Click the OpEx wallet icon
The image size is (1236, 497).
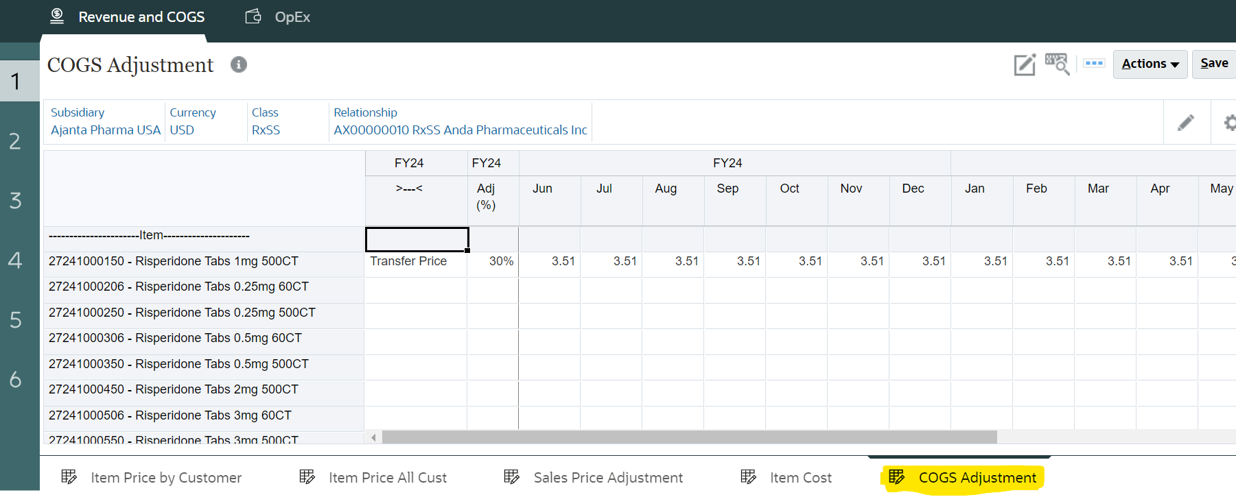(253, 16)
